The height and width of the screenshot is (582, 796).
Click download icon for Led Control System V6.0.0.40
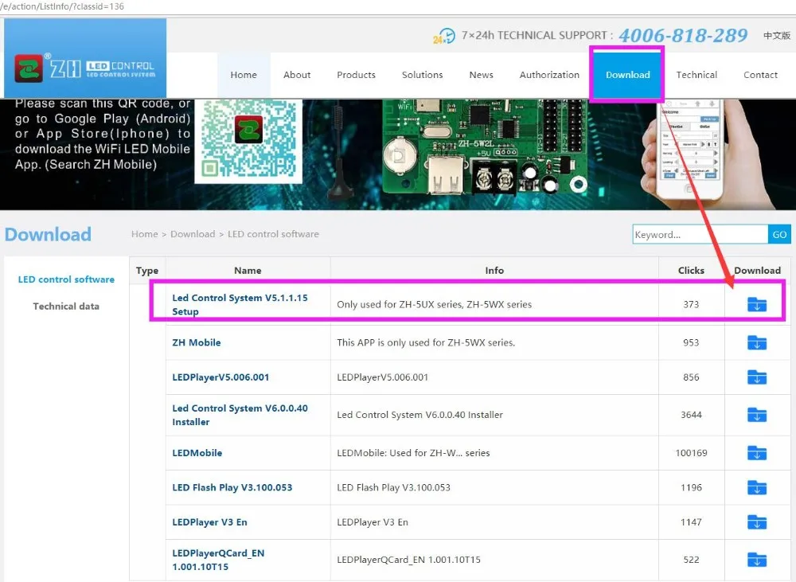(756, 415)
